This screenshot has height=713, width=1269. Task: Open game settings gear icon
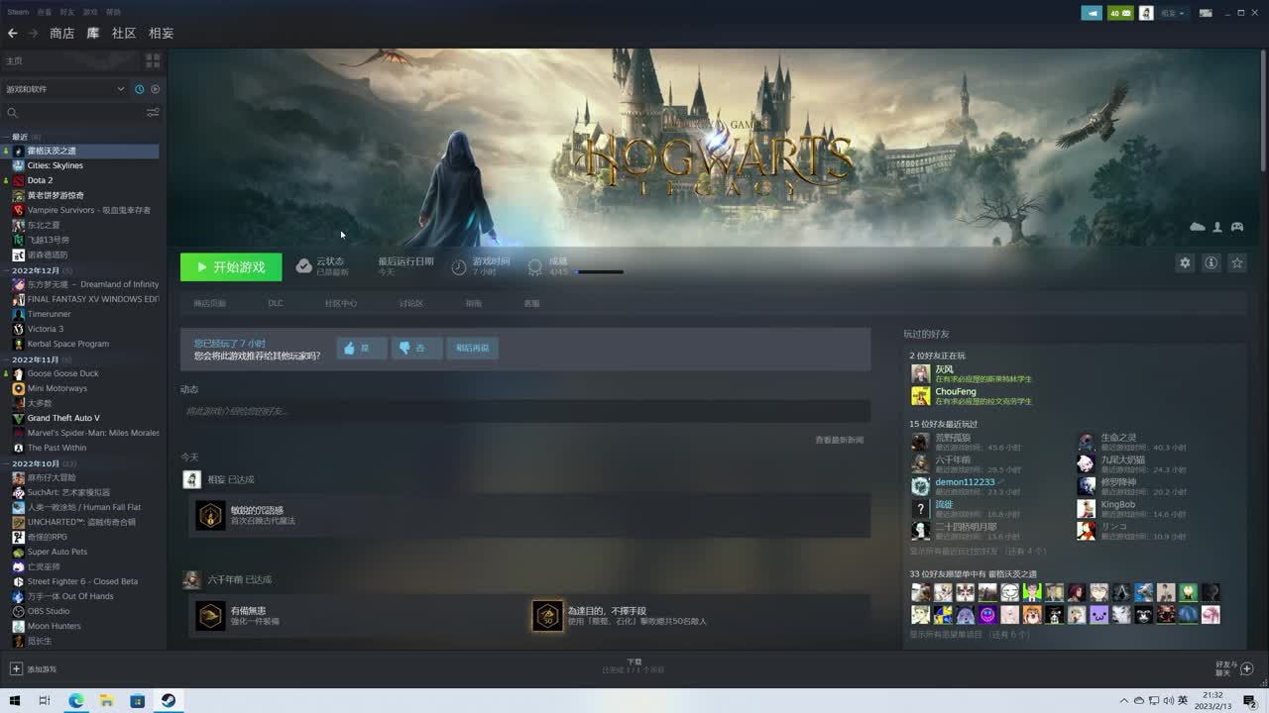(1185, 262)
